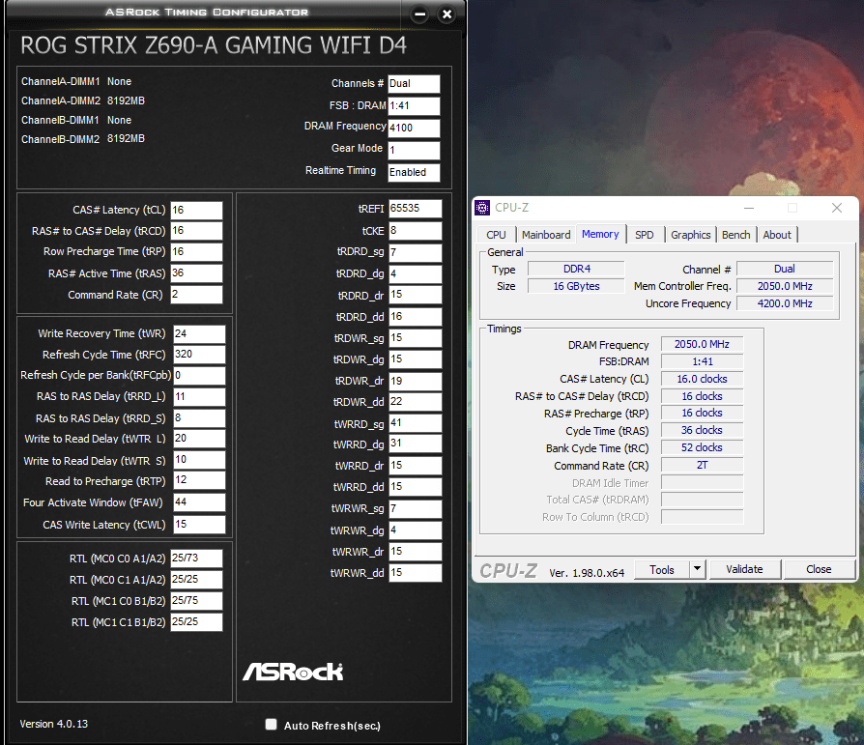This screenshot has height=745, width=864.
Task: Click the RAS# to CAS# Delay (tRCD) field
Action: [196, 231]
